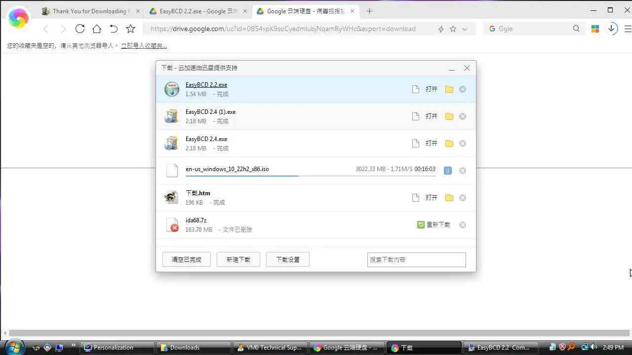The width and height of the screenshot is (632, 355).
Task: Remove 下载.htm with its X icon
Action: coord(463,198)
